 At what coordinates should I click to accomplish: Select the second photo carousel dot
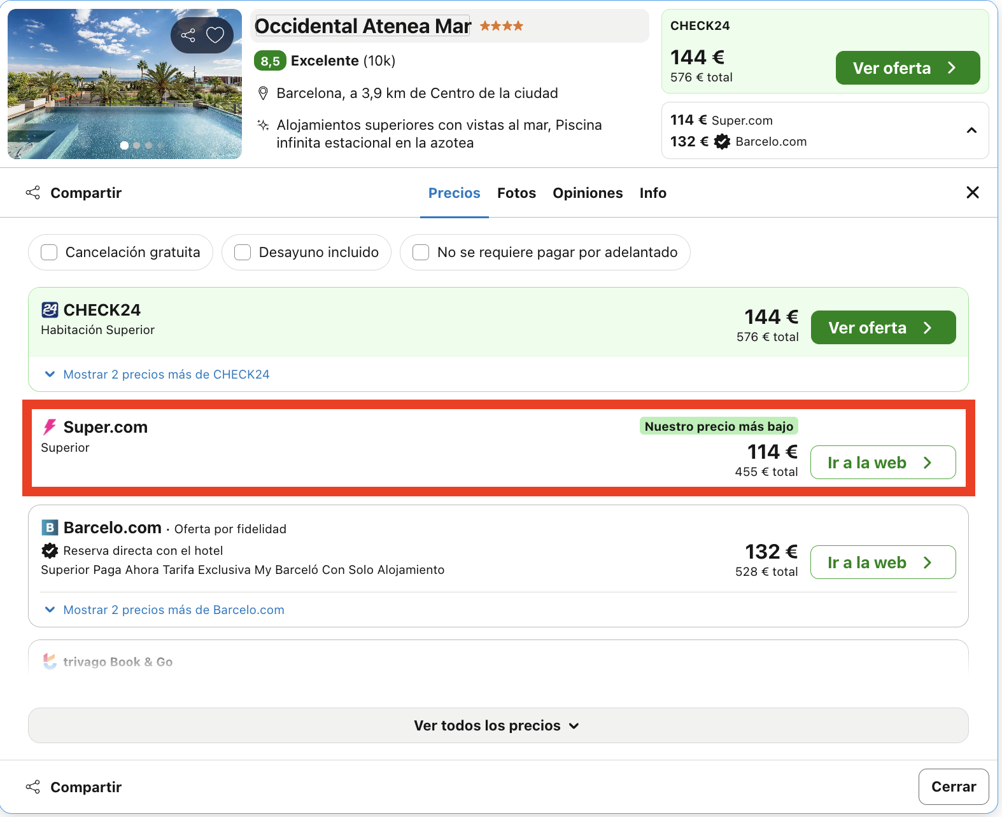click(x=136, y=146)
